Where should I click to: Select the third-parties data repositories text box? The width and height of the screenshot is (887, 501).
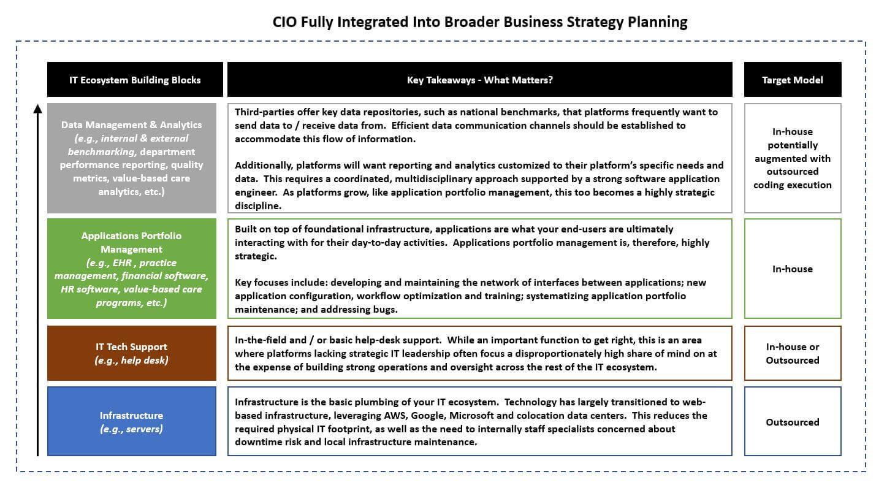tap(480, 158)
